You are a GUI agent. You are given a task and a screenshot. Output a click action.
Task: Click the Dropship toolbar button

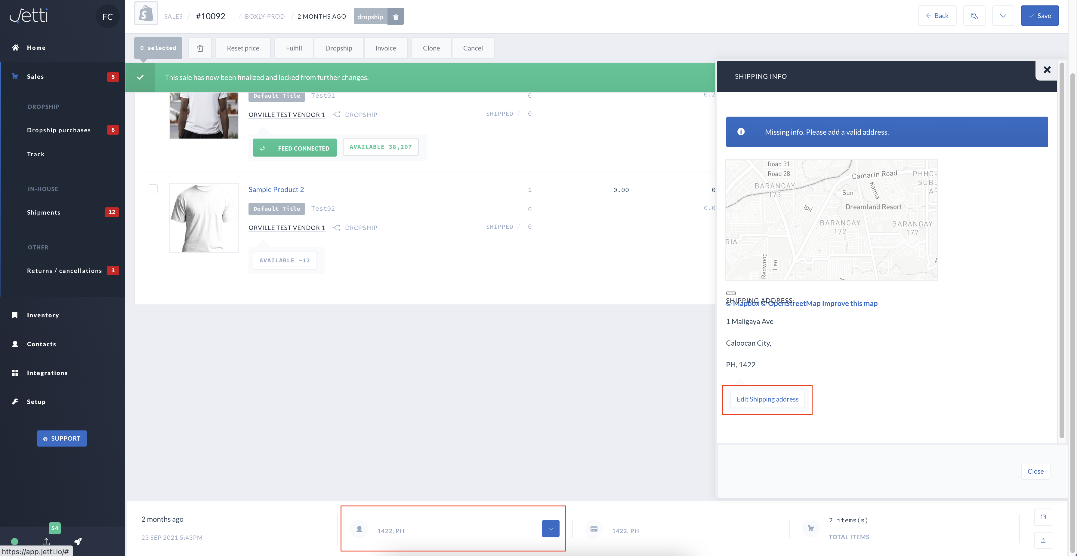[x=339, y=48]
